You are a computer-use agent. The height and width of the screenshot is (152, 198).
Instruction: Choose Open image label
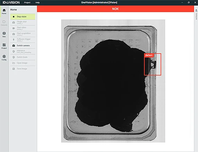pyautogui.click(x=22, y=63)
